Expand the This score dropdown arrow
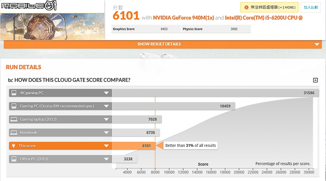Image resolution: width=326 pixels, height=181 pixels. [106, 146]
